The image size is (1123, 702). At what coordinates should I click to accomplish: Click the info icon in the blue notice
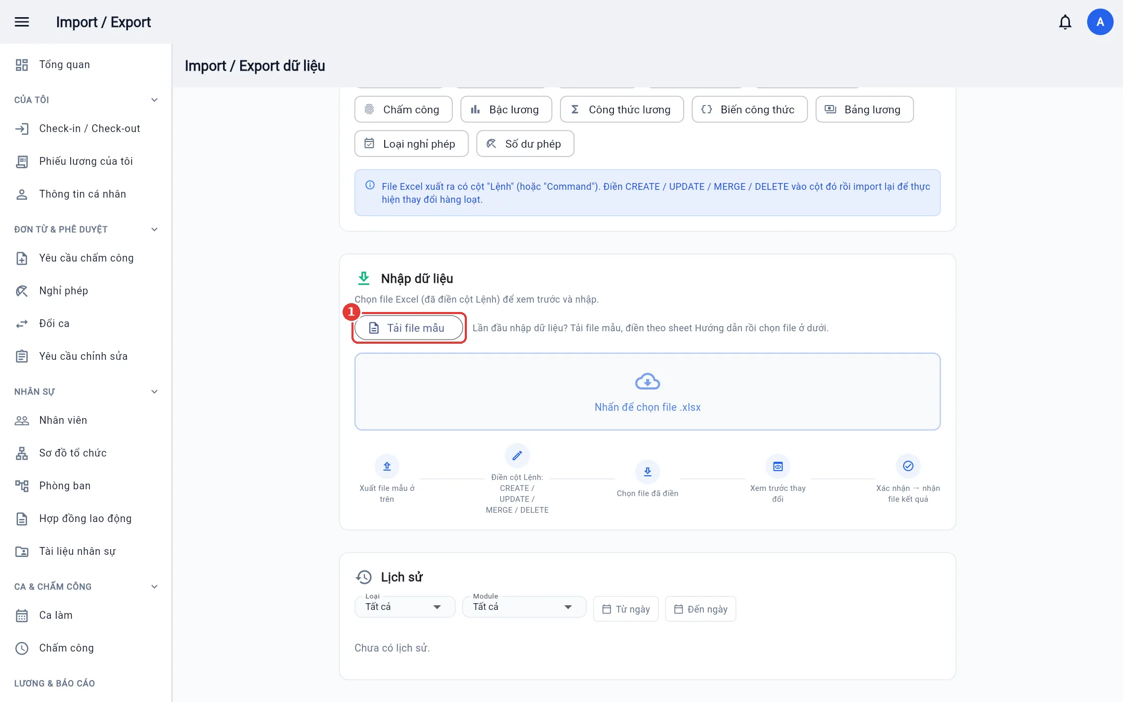click(370, 185)
